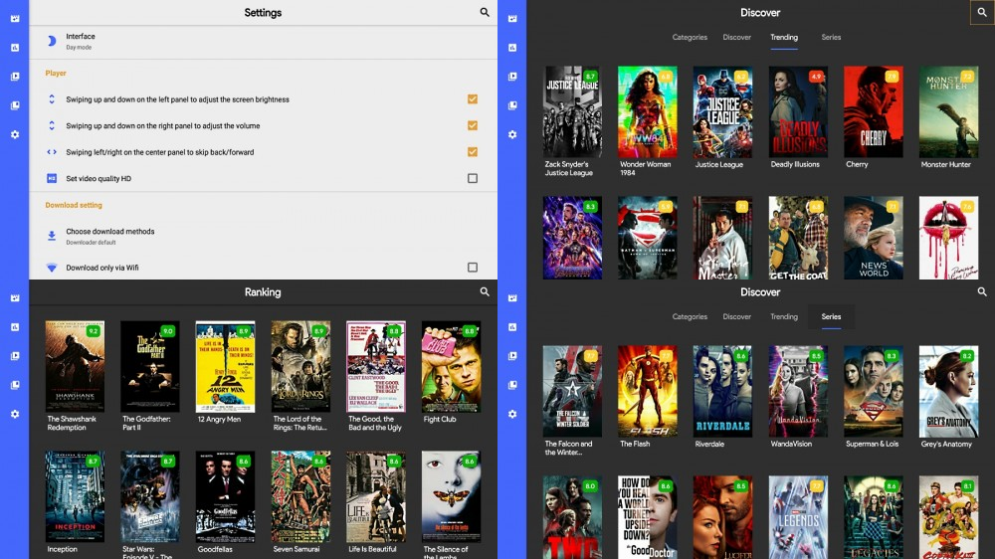Open the movie clapper icon beside Settings panel
Image resolution: width=995 pixels, height=559 pixels.
pyautogui.click(x=15, y=18)
